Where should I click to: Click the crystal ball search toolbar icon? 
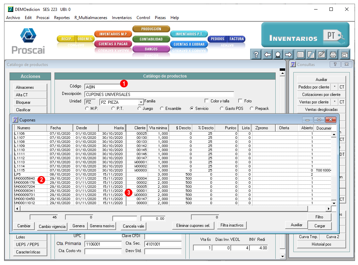[x=278, y=54]
